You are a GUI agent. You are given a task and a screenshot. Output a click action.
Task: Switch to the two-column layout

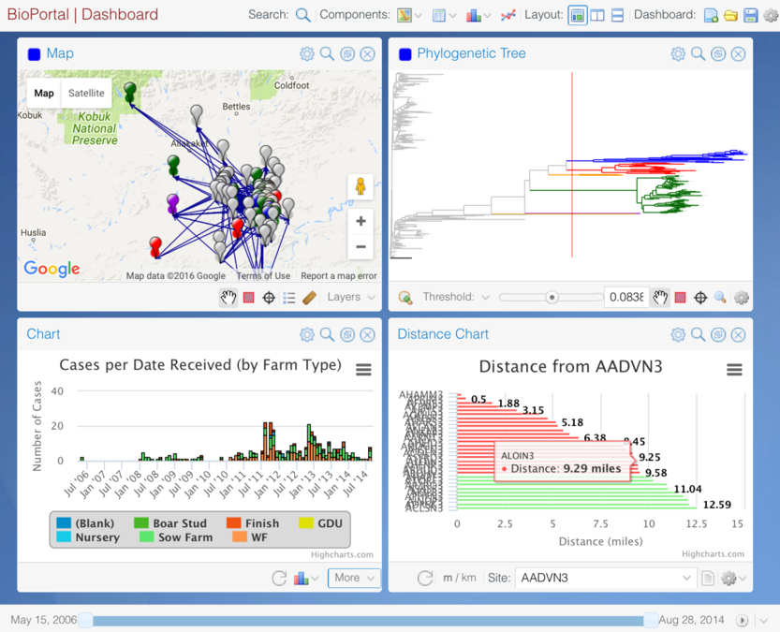[x=597, y=15]
